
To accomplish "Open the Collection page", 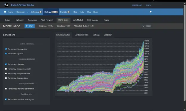I will pyautogui.click(x=36, y=12).
